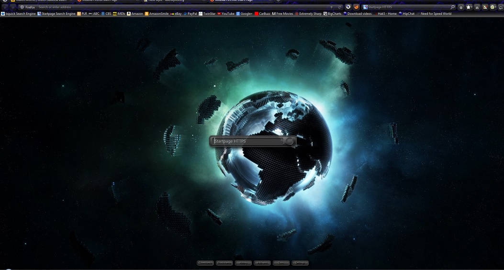
Task: Open the TwinStar bookmark
Action: tap(207, 14)
